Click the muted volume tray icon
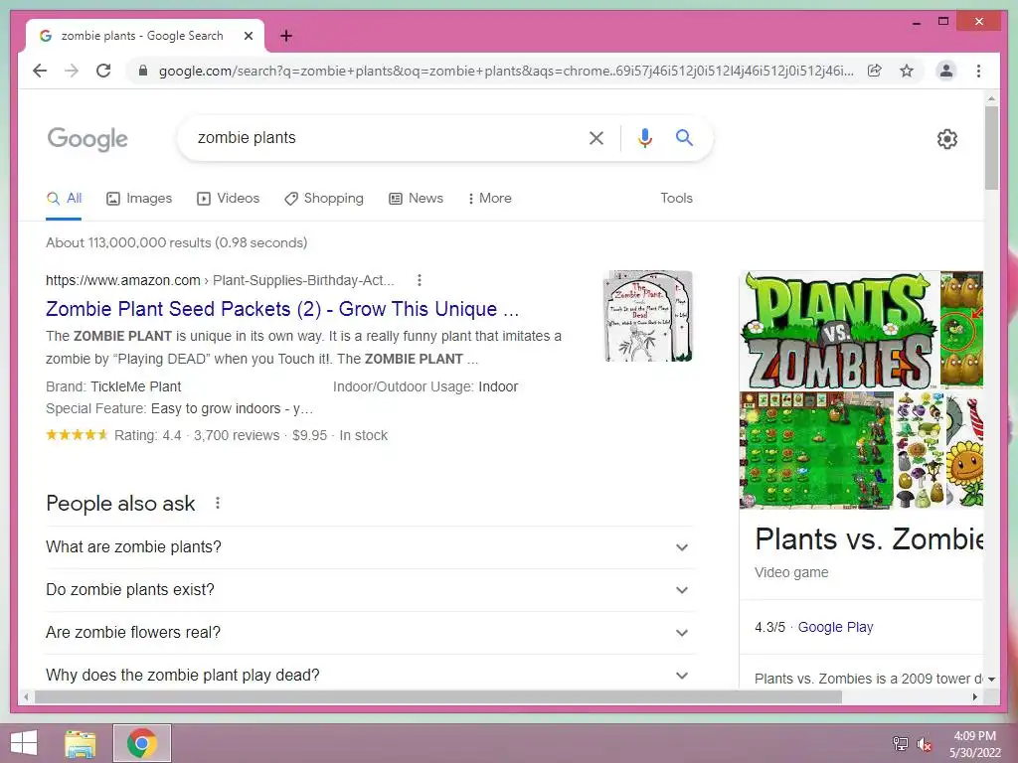 click(924, 743)
